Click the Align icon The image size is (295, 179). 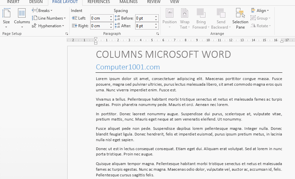[x=253, y=11]
